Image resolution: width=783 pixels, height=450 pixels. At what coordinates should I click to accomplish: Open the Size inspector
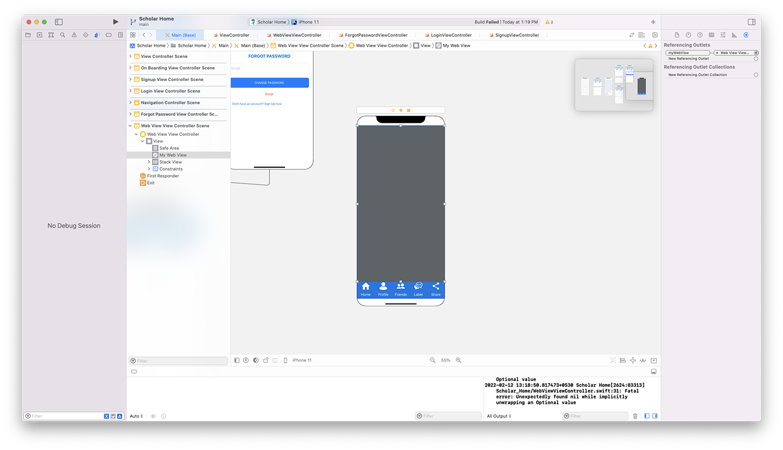734,34
